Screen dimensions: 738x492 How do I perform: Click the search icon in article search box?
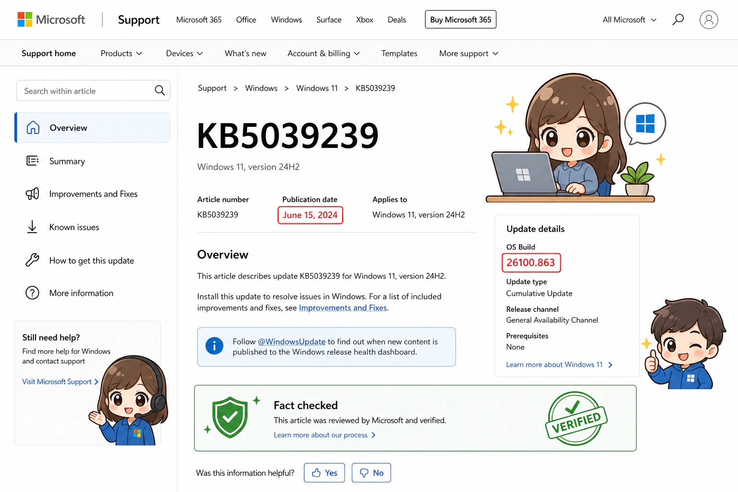pyautogui.click(x=160, y=90)
